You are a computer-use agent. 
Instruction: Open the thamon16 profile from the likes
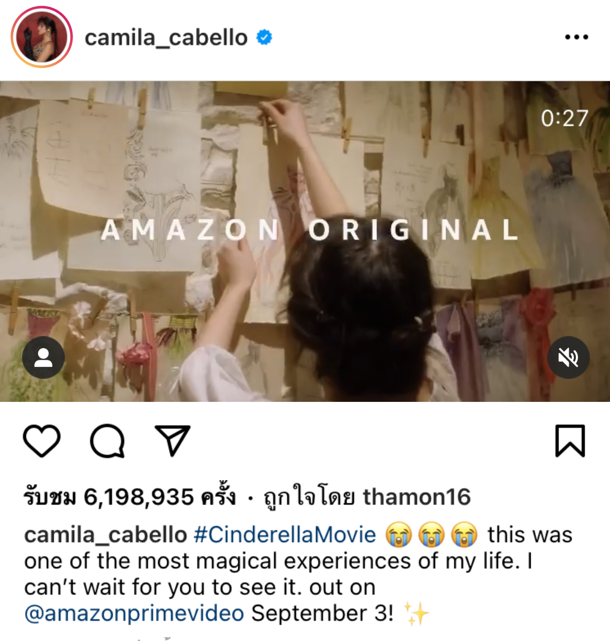pos(416,496)
